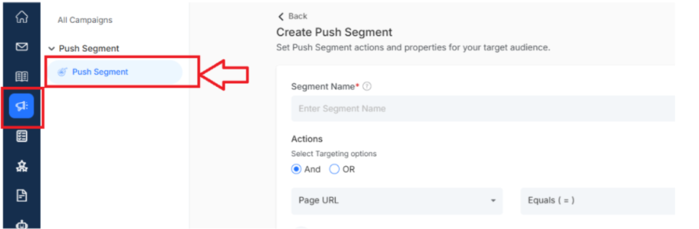Click the help icon beside Segment Name
Image resolution: width=699 pixels, height=229 pixels.
click(367, 87)
